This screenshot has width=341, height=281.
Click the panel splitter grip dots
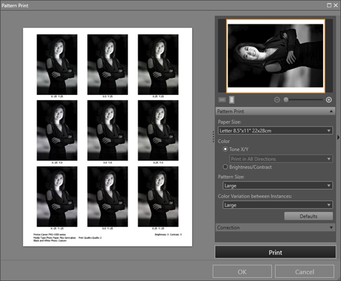tap(213, 137)
